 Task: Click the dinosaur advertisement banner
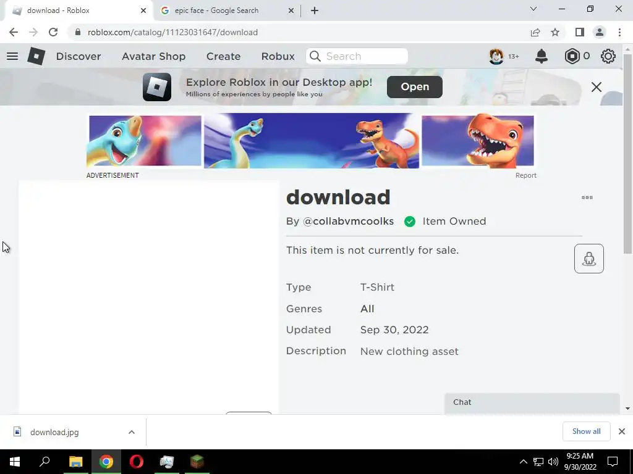[x=310, y=141]
